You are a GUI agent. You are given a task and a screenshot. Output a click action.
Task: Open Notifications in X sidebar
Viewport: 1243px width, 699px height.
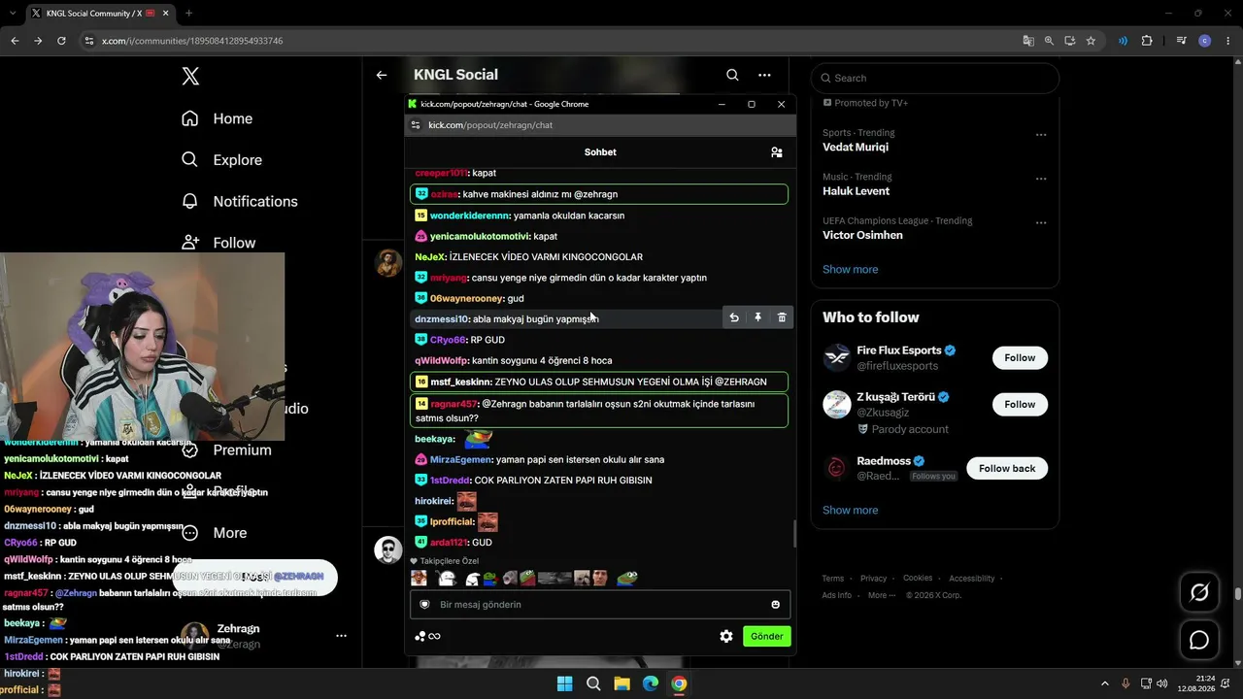pyautogui.click(x=240, y=201)
